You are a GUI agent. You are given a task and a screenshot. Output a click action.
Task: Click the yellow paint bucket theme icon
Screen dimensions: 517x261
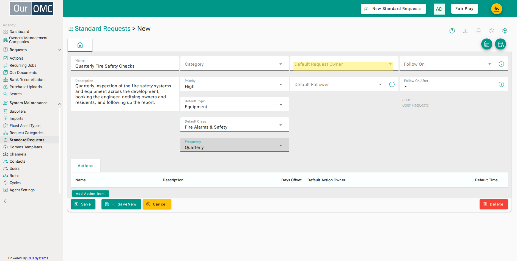point(497,9)
